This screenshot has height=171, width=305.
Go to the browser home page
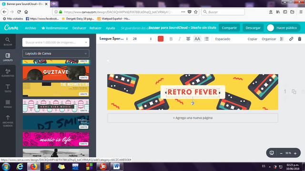(26, 12)
